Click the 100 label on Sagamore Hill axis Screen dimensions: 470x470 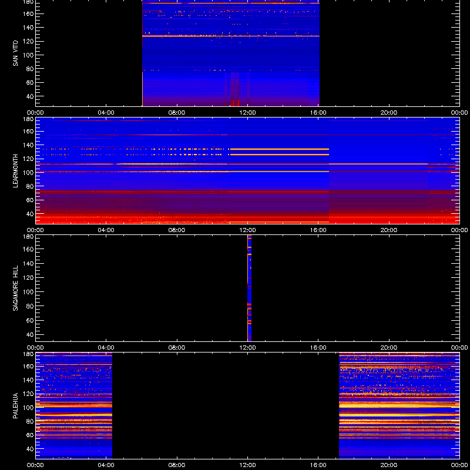pyautogui.click(x=28, y=292)
